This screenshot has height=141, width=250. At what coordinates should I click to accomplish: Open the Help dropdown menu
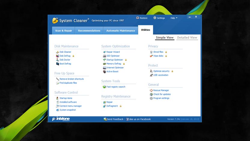(174, 18)
